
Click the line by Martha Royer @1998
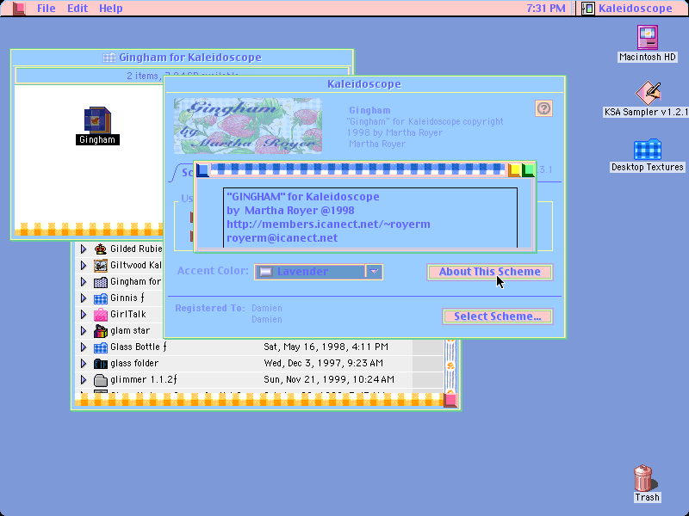[x=290, y=211]
